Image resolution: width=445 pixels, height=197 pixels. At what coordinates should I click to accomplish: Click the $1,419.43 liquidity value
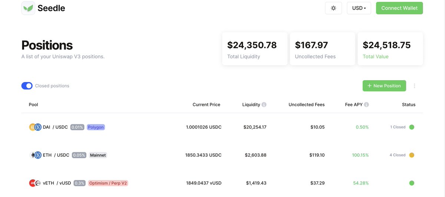pos(256,183)
